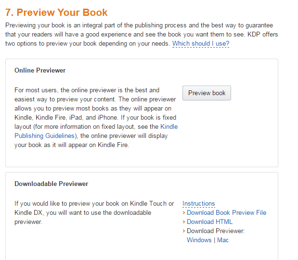Click the Downloadable Previewer section title
298x260 pixels.
pyautogui.click(x=52, y=184)
